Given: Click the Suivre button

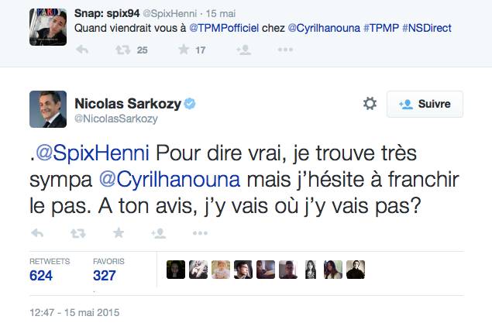Looking at the screenshot, I should coord(425,104).
